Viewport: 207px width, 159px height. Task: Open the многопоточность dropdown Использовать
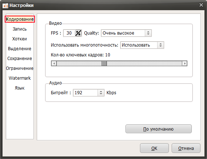click(142, 45)
